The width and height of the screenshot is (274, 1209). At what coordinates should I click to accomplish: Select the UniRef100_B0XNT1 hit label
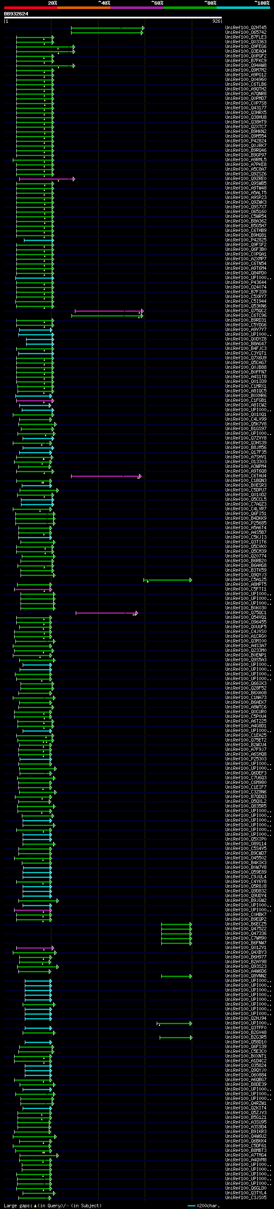[246, 1056]
